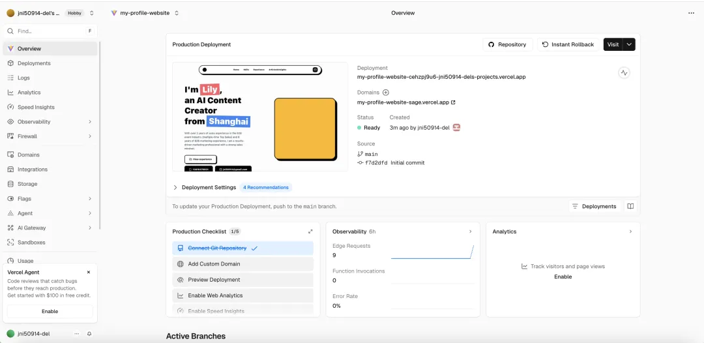Select Preview Deployment checklist item
Image resolution: width=704 pixels, height=343 pixels.
click(243, 280)
